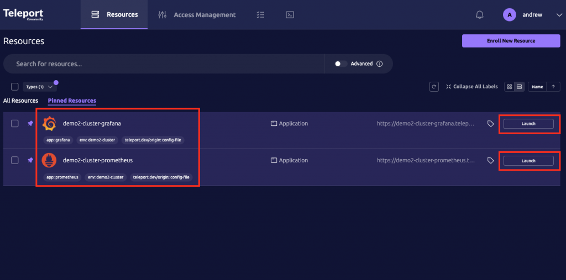The image size is (566, 280).
Task: Click Application type icon in grafana row
Action: pos(274,123)
